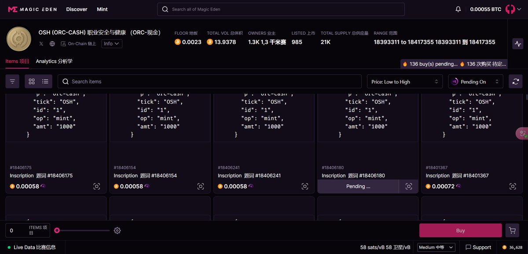Click the 0.00055 BTC wallet balance
Image resolution: width=528 pixels, height=254 pixels.
[x=485, y=9]
